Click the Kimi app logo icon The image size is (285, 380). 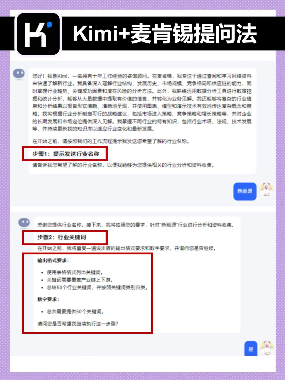pyautogui.click(x=39, y=34)
